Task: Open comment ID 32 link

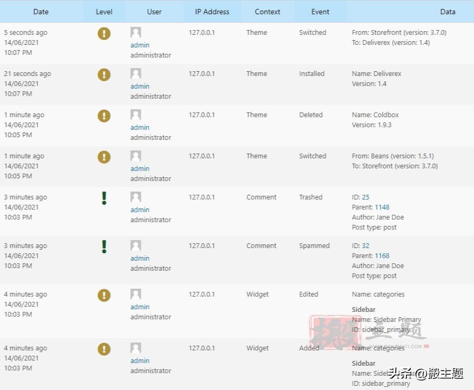Action: [365, 246]
